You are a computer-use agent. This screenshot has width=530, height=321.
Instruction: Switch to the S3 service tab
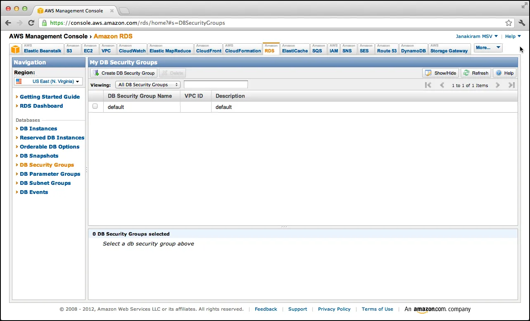click(x=73, y=49)
